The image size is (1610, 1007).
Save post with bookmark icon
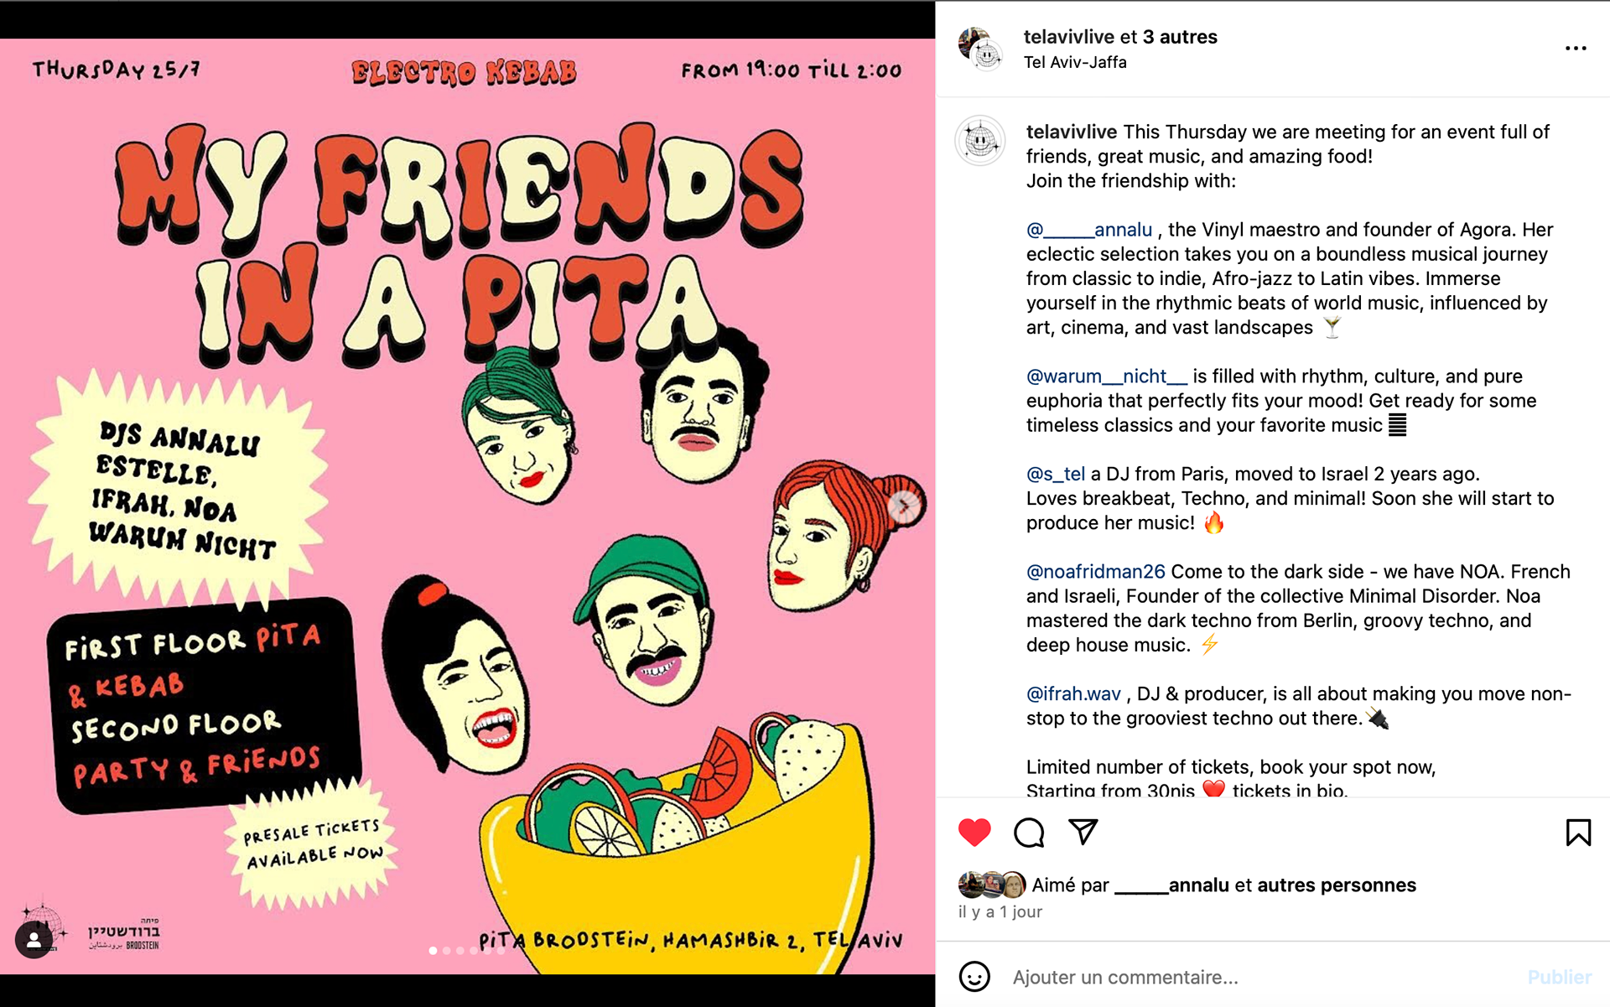coord(1578,833)
